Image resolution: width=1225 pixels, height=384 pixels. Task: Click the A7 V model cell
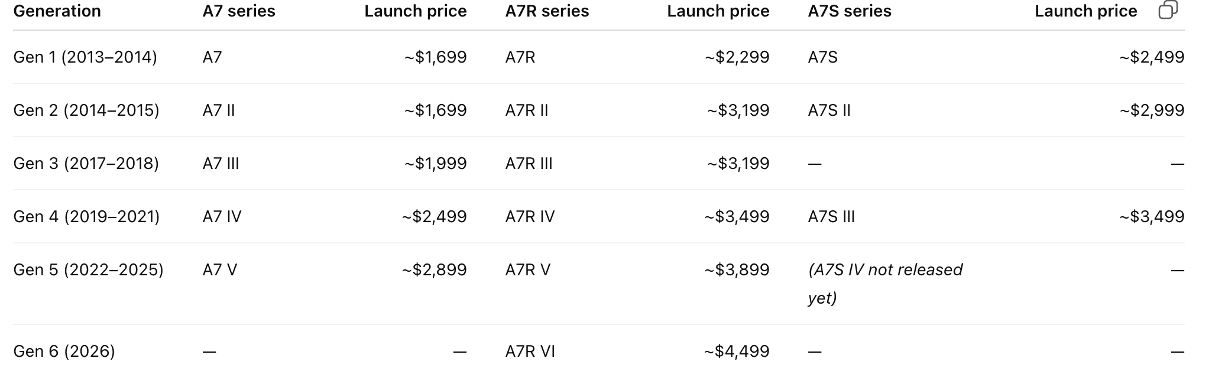click(220, 270)
